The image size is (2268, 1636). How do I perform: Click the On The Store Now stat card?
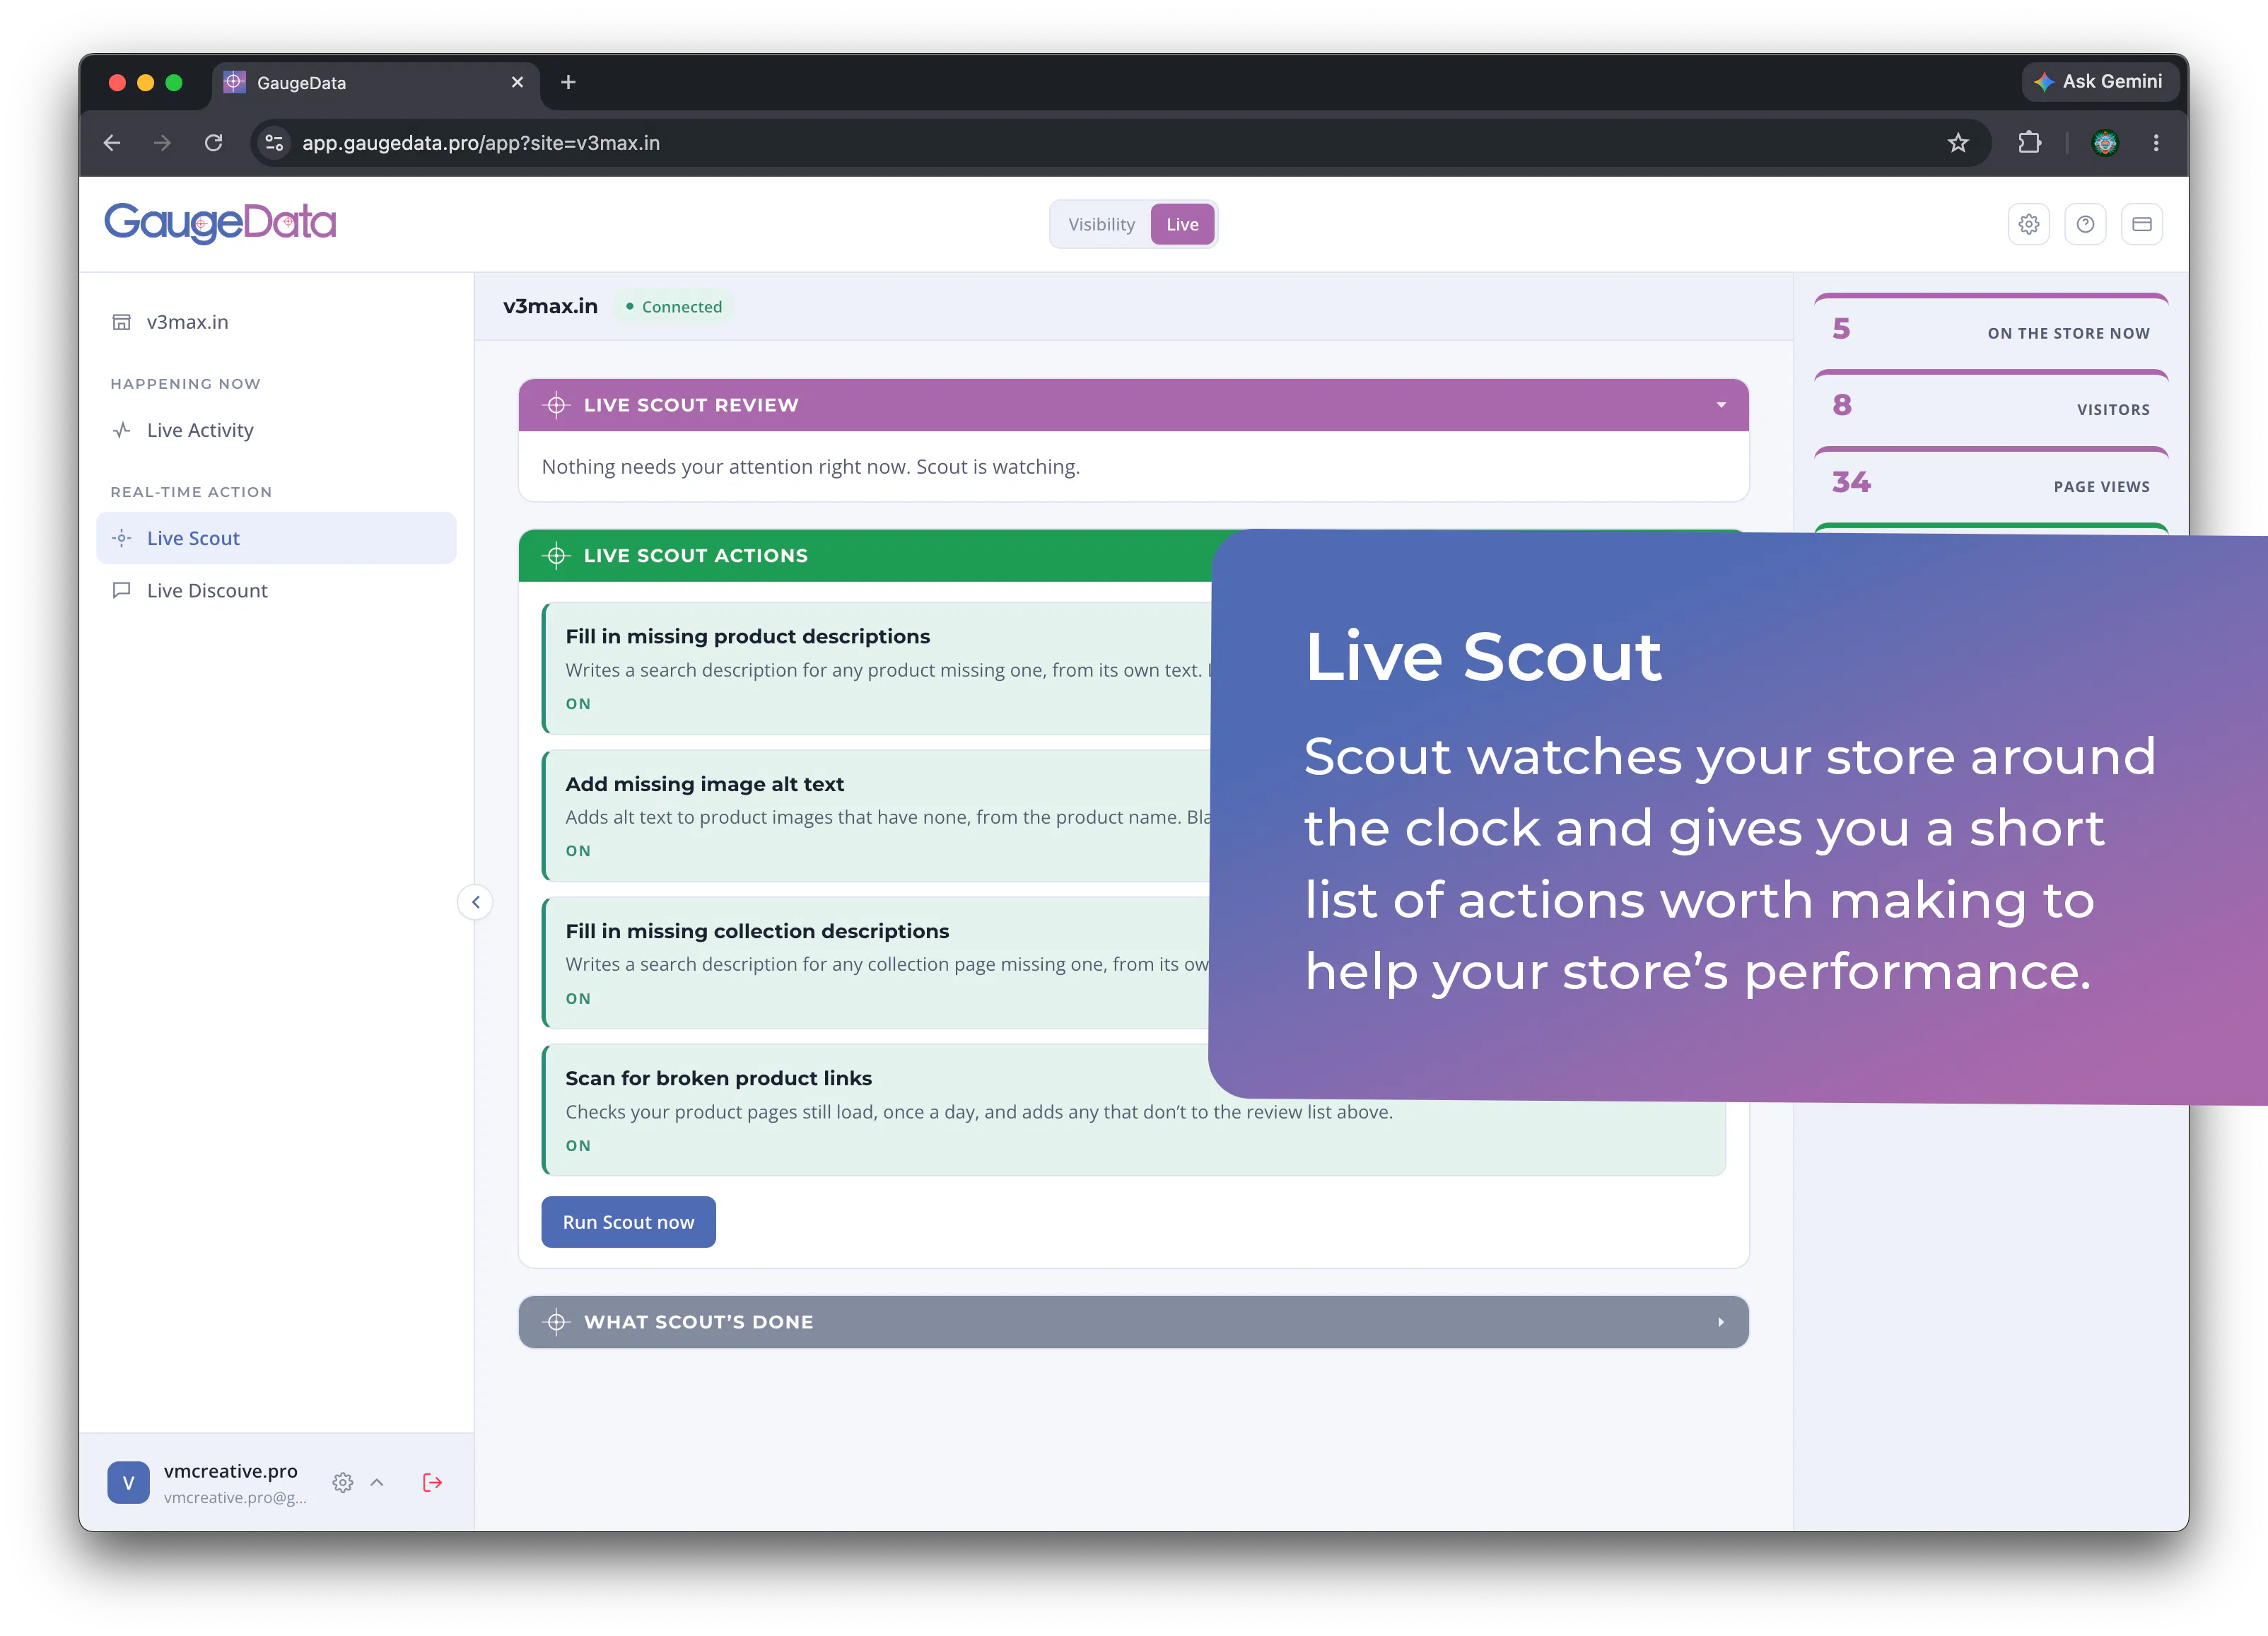pyautogui.click(x=1990, y=330)
